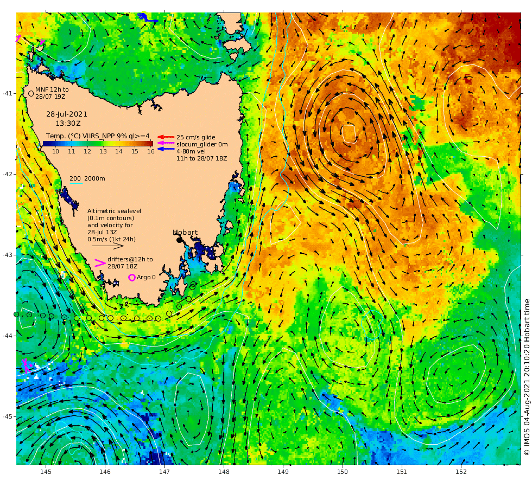Click the 'MNF 12h to' label
Screen dimensions: 532x488
[52, 89]
